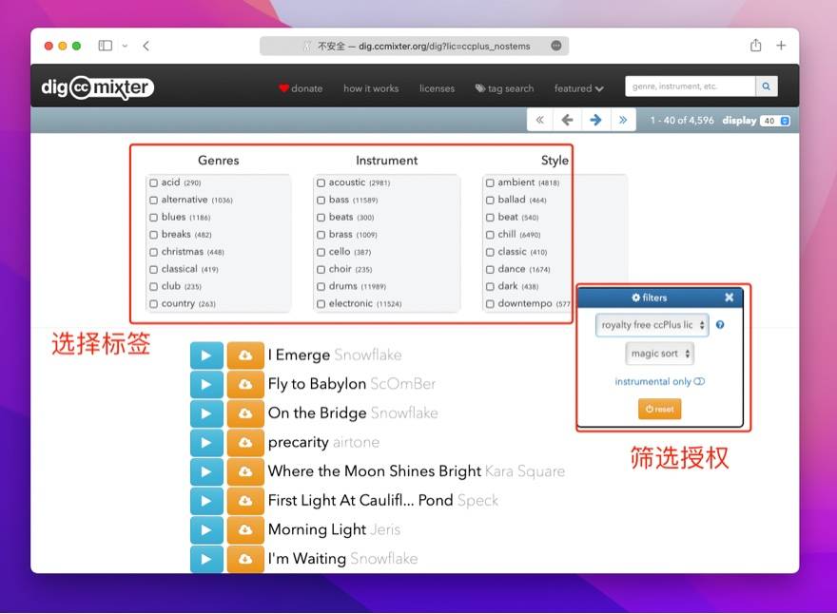Click the search magnifier button
Image resolution: width=837 pixels, height=614 pixels.
pos(767,86)
